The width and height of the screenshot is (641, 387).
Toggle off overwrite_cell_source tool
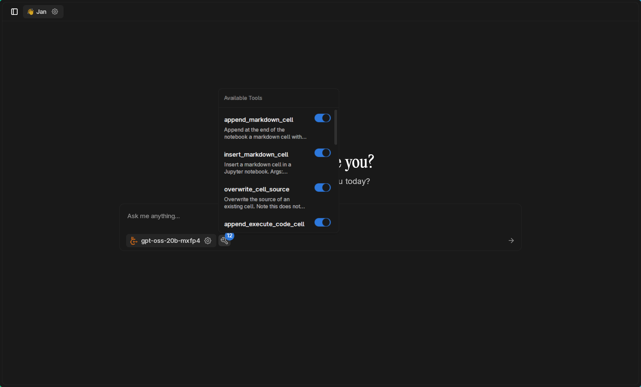pos(322,188)
